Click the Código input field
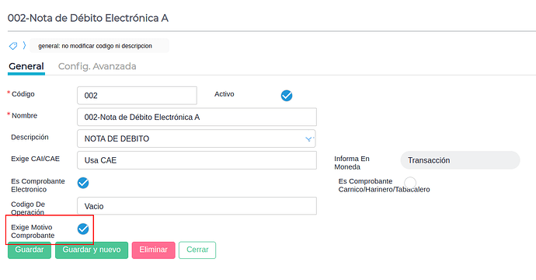Viewport: 536px width, 280px height. 137,96
